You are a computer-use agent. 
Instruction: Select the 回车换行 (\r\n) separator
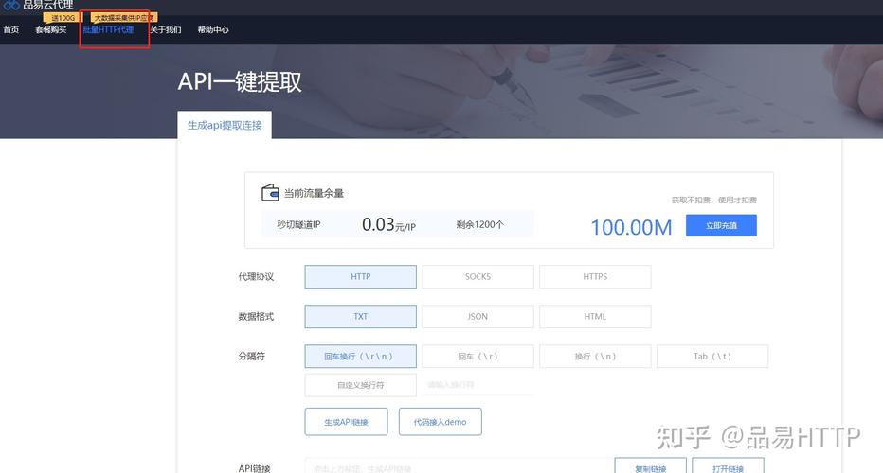[360, 357]
